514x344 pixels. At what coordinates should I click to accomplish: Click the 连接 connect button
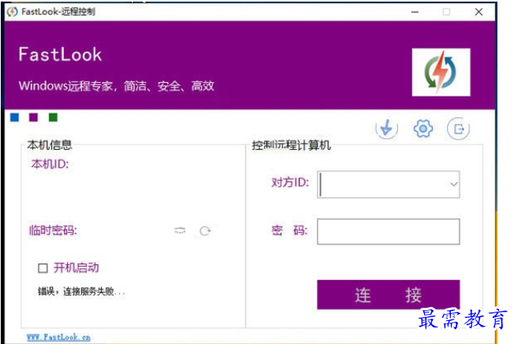tap(389, 294)
